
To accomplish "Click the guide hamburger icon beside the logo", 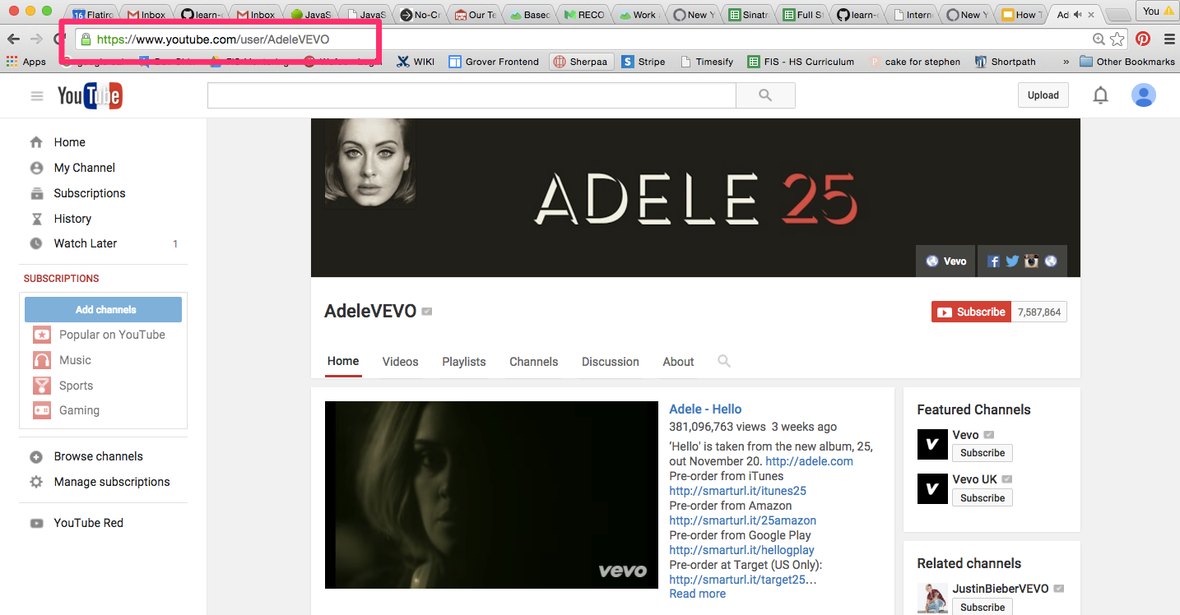I will point(36,95).
